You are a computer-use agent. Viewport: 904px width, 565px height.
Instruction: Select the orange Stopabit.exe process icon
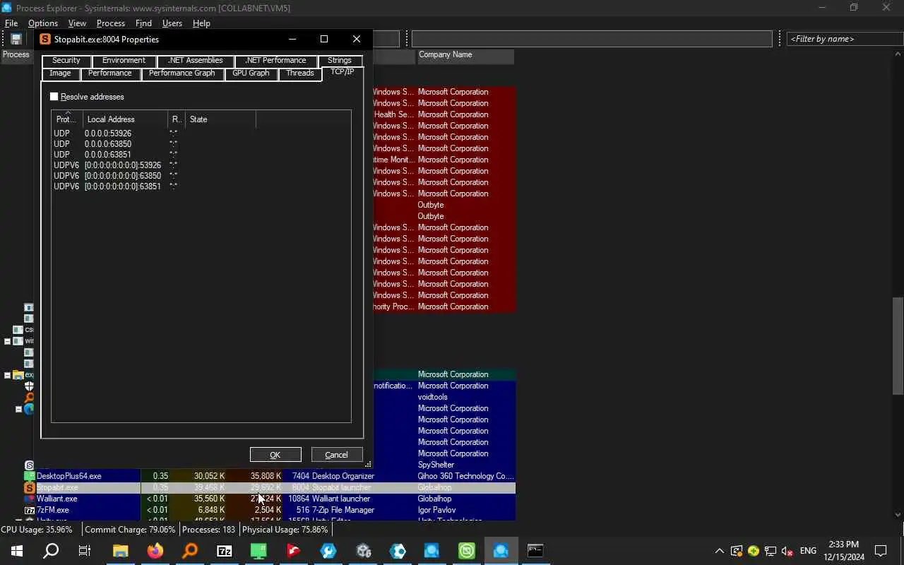[x=30, y=487]
